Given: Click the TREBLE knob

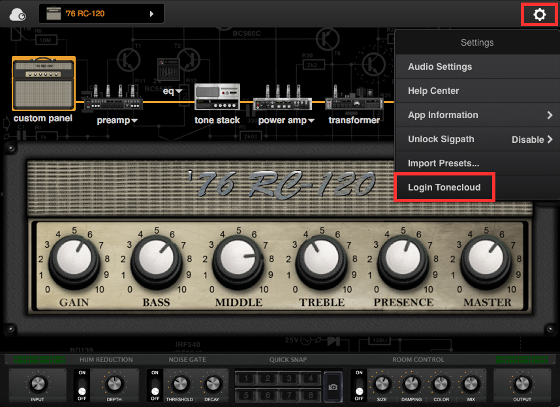Looking at the screenshot, I should click(x=321, y=262).
